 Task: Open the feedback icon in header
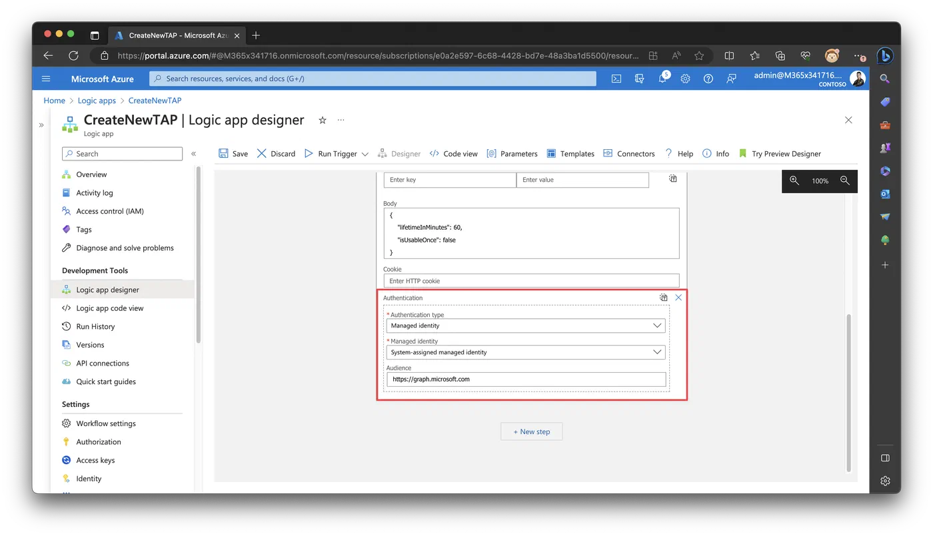click(x=731, y=79)
